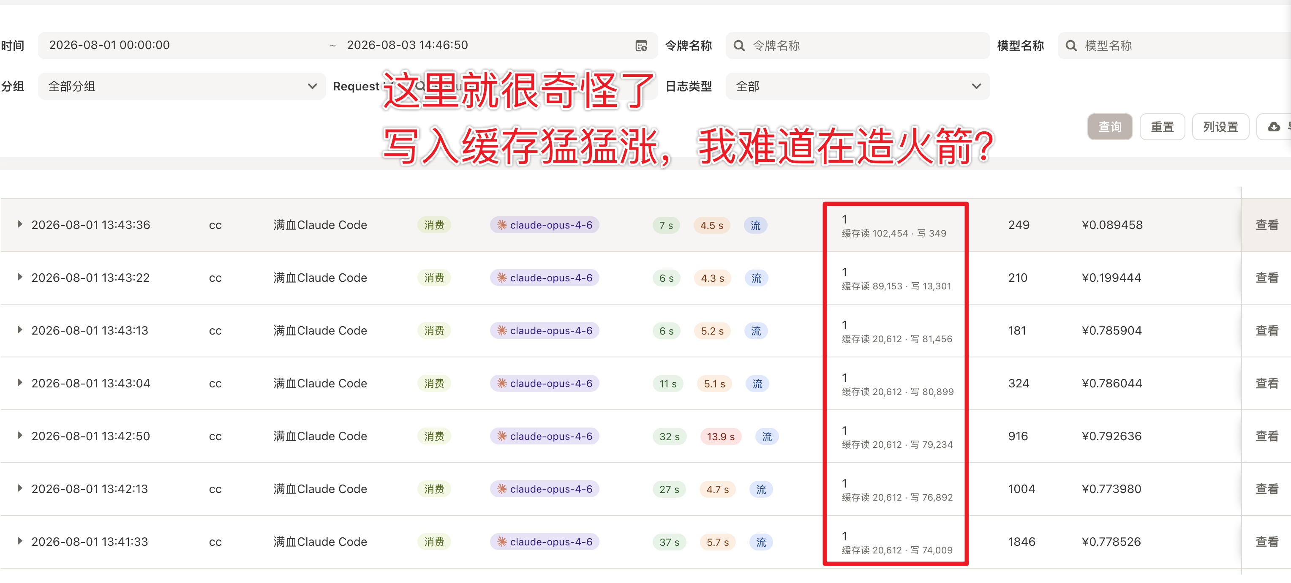Click 查看 link for the 13:42:50 row
Viewport: 1291px width, 583px height.
[1266, 436]
